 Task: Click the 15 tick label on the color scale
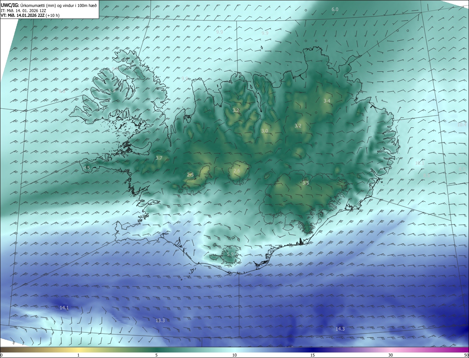[313, 355]
